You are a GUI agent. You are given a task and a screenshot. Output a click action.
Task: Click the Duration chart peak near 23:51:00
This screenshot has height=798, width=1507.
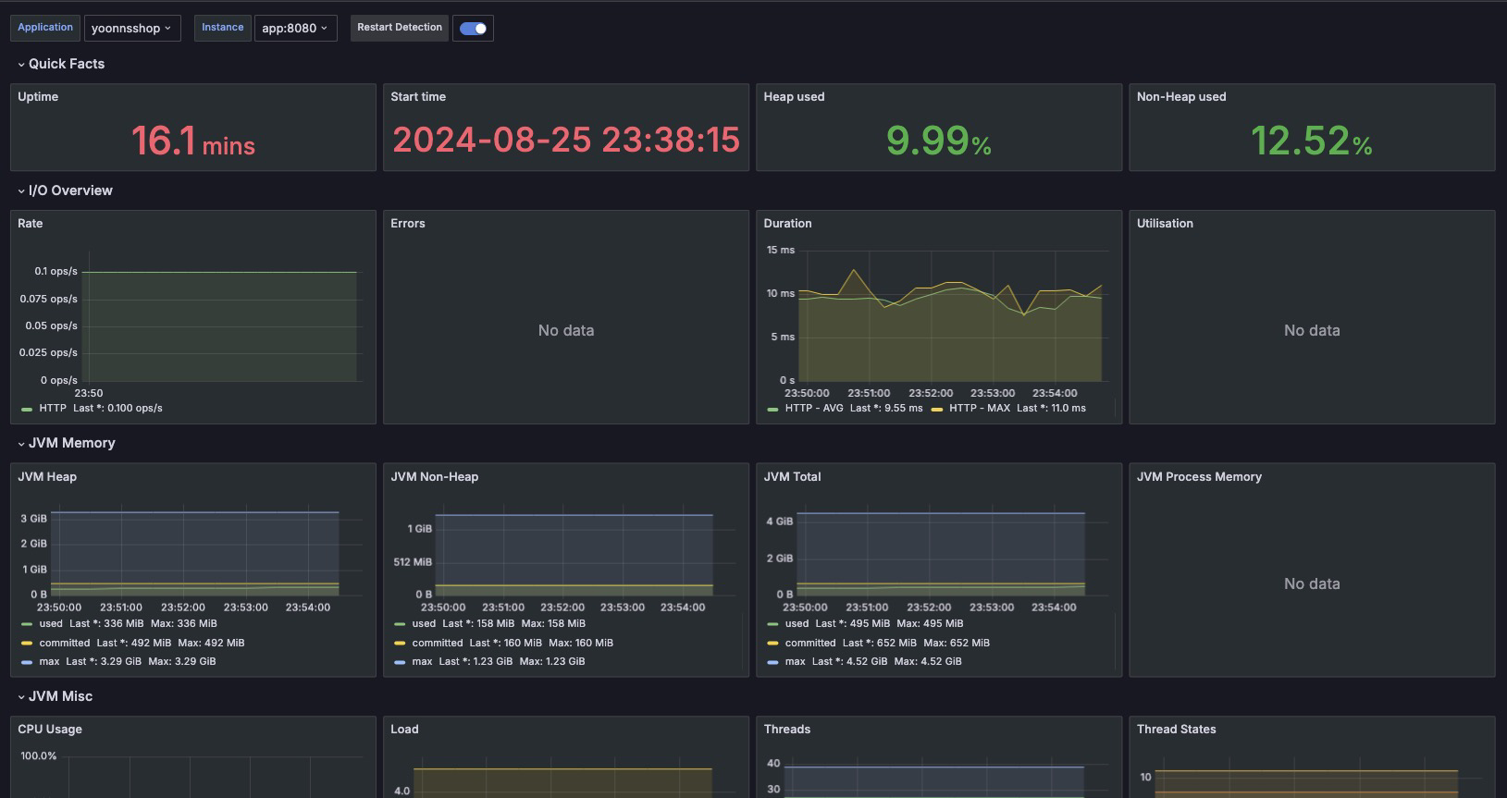tap(853, 271)
